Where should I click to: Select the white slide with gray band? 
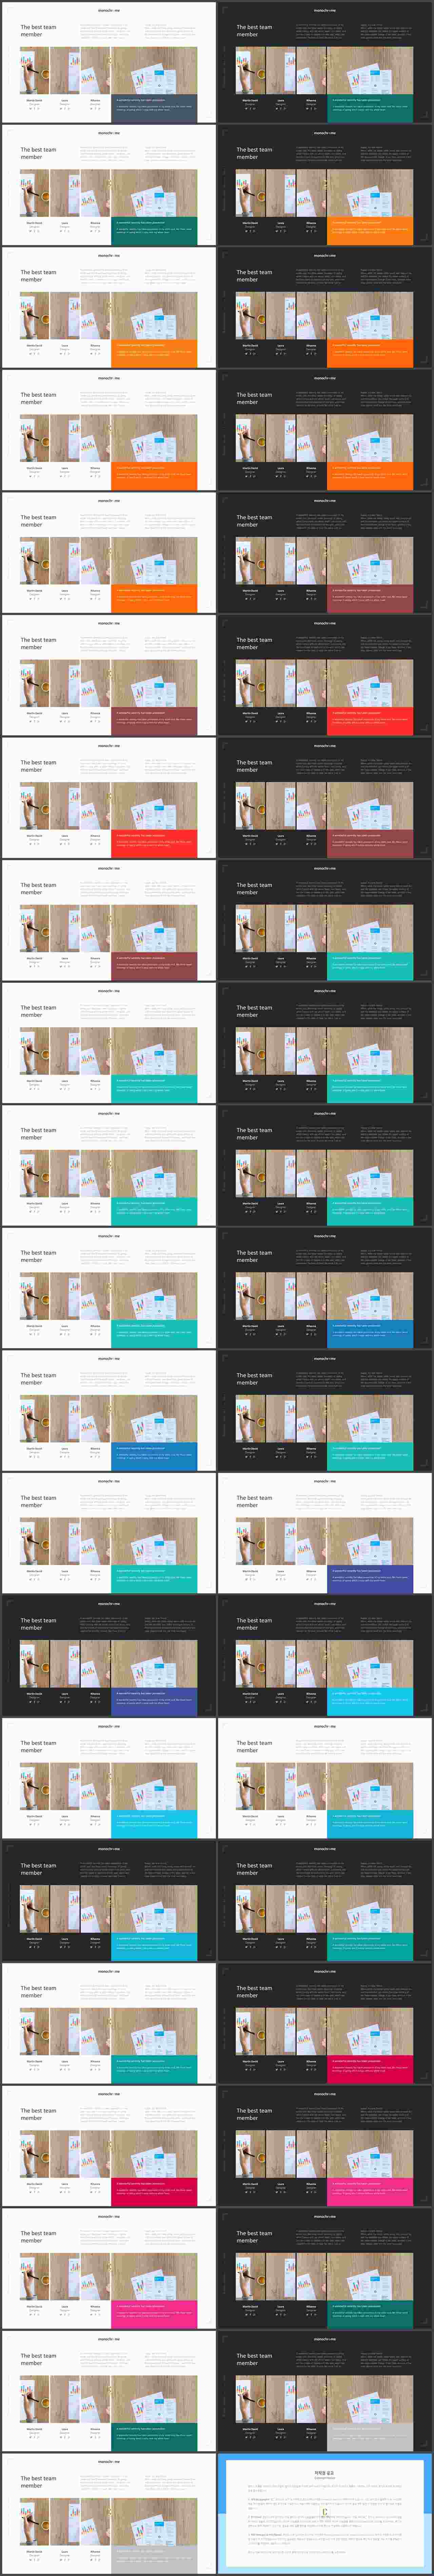coord(109,2514)
